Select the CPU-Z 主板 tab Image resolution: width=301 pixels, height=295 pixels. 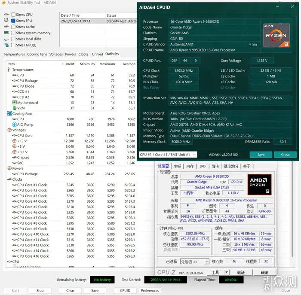[x=177, y=166]
